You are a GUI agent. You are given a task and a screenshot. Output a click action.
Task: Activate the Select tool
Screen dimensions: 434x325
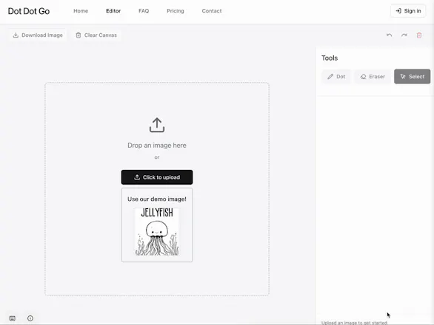point(412,77)
